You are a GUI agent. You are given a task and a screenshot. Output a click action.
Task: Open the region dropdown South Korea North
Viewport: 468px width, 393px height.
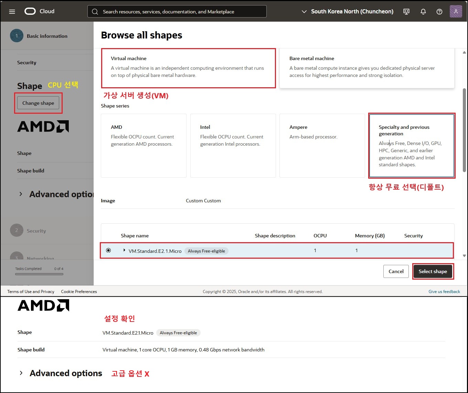click(348, 11)
